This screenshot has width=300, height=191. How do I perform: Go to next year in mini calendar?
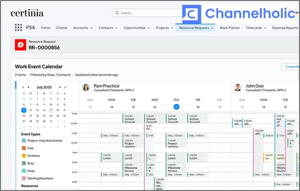point(65,87)
